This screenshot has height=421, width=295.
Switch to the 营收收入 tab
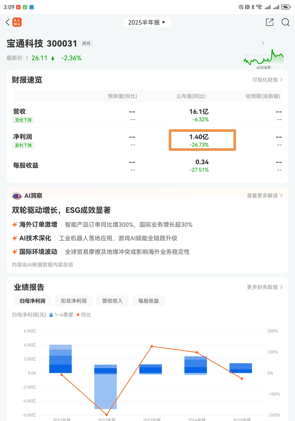(112, 301)
